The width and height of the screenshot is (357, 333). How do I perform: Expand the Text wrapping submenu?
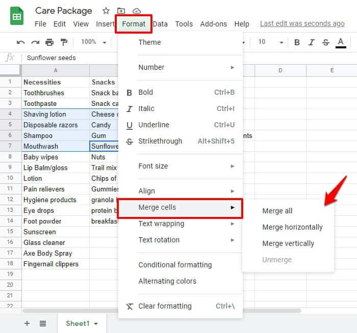(x=181, y=224)
